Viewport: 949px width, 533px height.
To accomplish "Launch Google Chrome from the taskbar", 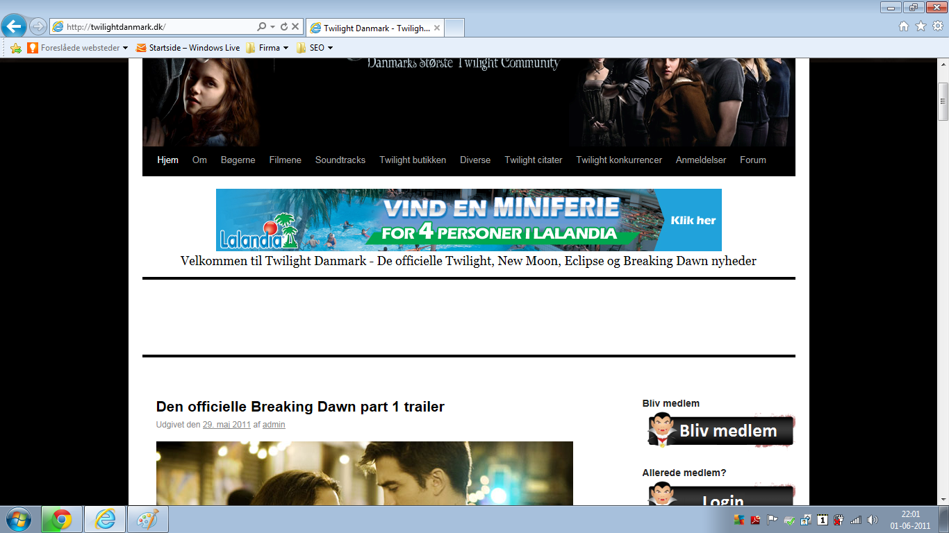I will tap(62, 519).
